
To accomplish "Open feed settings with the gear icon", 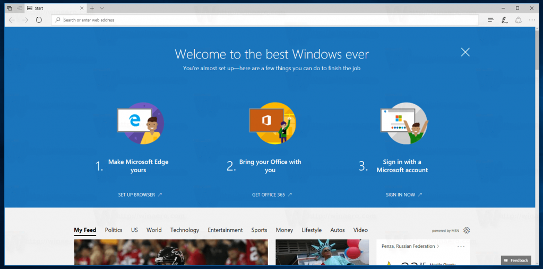I will [467, 230].
